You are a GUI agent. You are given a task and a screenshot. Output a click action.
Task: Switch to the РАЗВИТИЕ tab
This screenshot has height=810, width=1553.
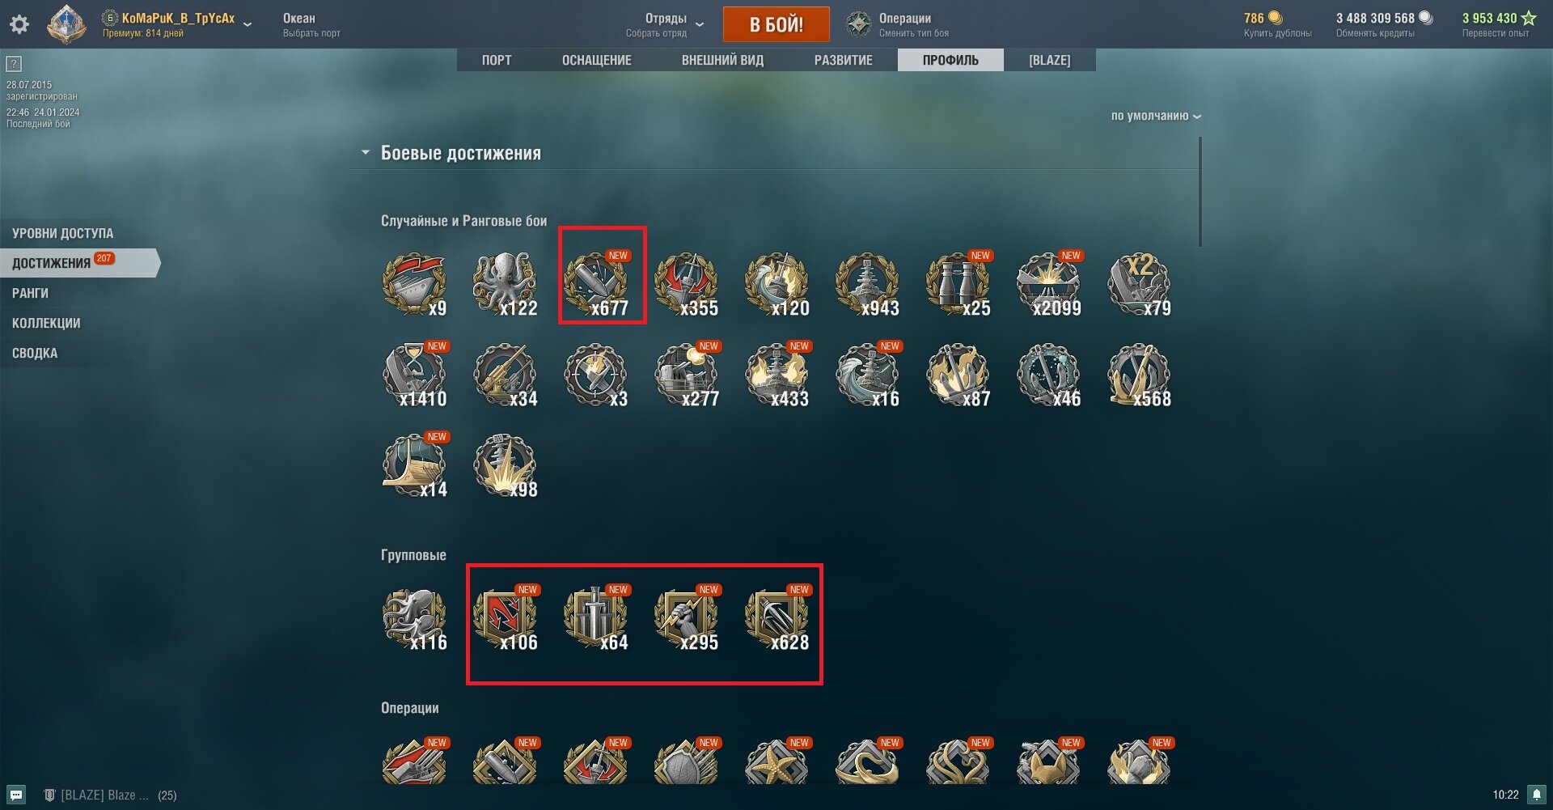[x=844, y=60]
